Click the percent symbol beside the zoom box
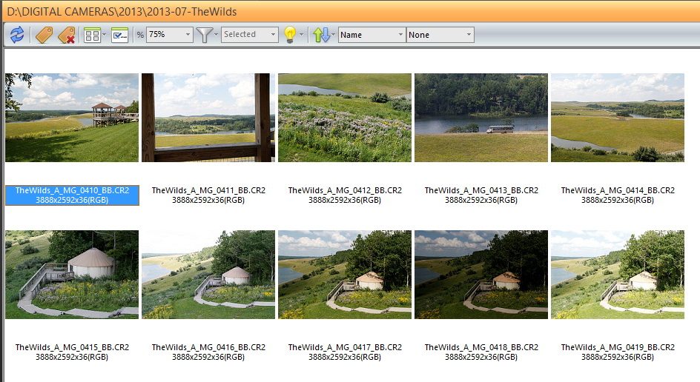 [140, 35]
